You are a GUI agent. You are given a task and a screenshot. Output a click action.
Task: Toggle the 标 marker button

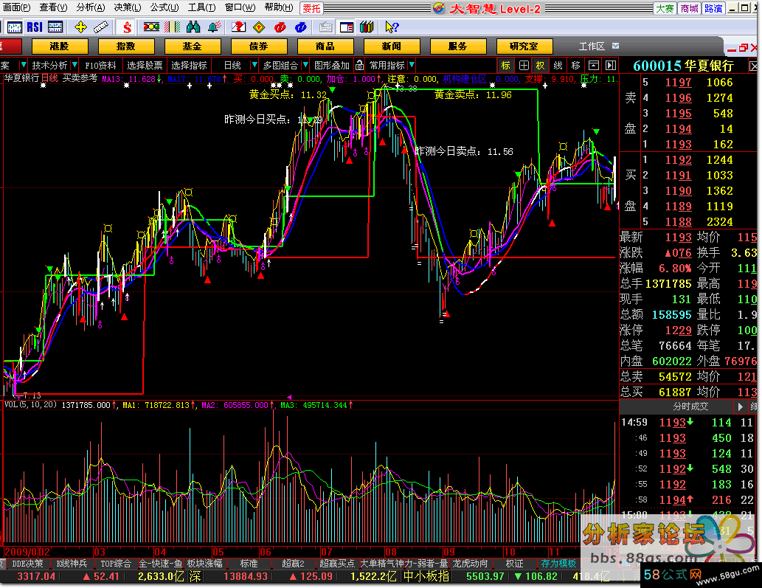coord(505,65)
